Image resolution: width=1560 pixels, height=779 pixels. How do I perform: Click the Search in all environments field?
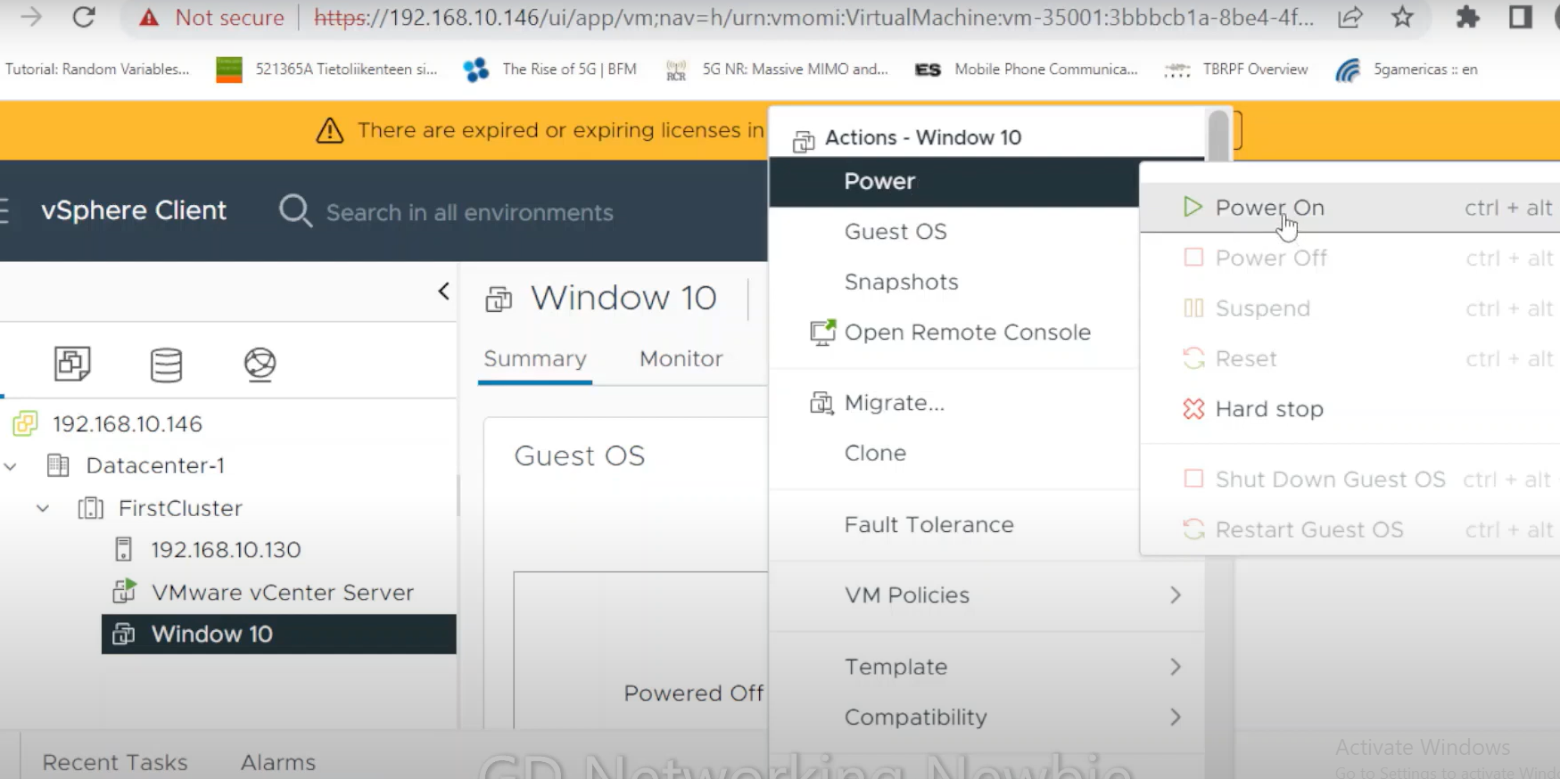(x=470, y=212)
